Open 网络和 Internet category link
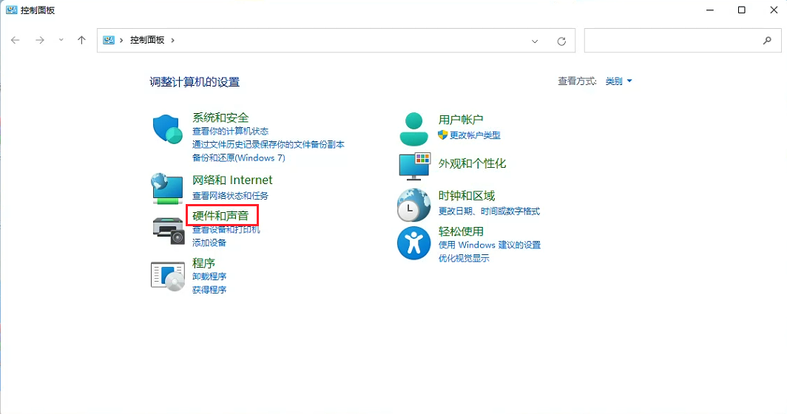 tap(232, 180)
